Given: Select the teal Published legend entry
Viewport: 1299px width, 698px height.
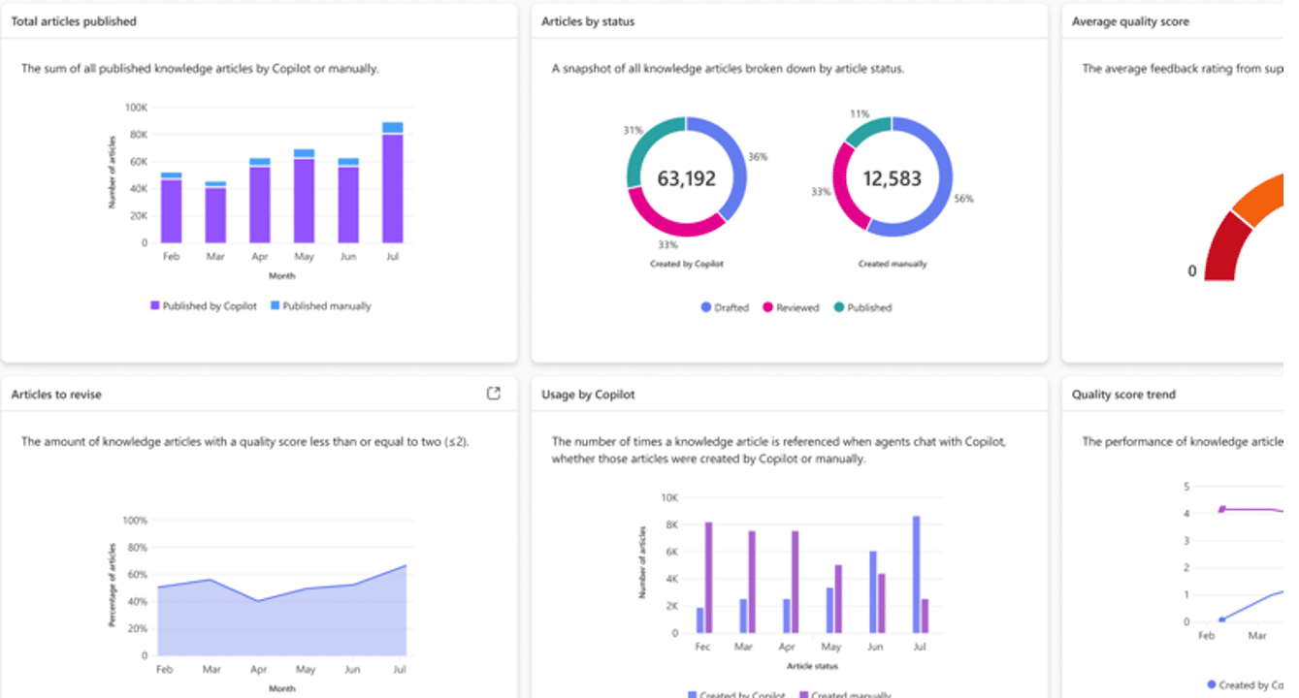Looking at the screenshot, I should (861, 307).
